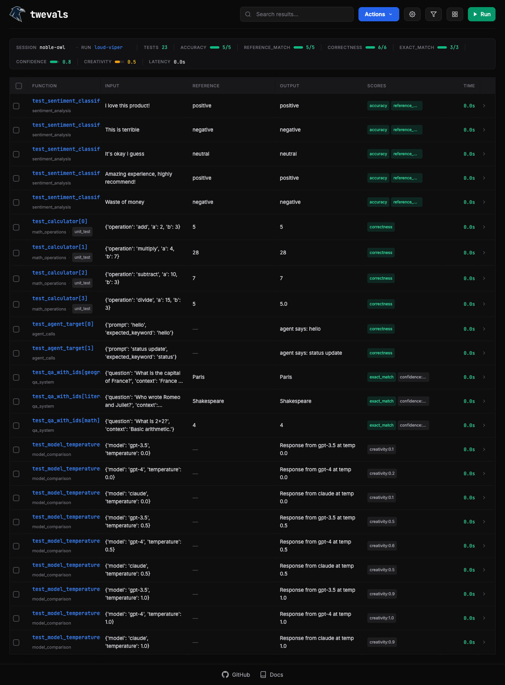Run the evaluations with the Run button
The image size is (505, 685).
[482, 14]
